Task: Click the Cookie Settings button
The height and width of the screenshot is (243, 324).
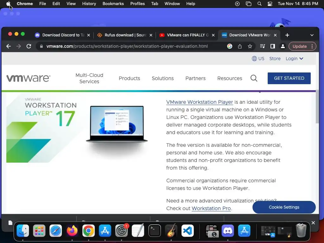Action: pos(284,207)
